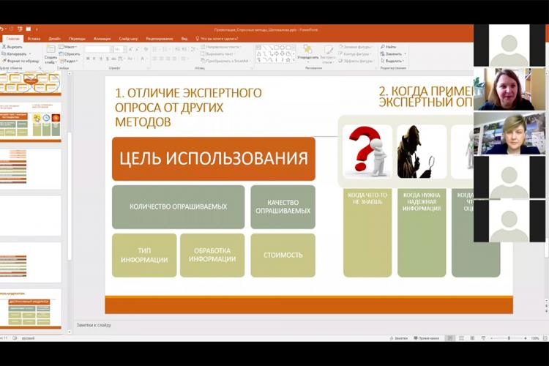Image resolution: width=549 pixels, height=366 pixels.
Task: Click Упорядочить arrange button
Action: pyautogui.click(x=308, y=53)
